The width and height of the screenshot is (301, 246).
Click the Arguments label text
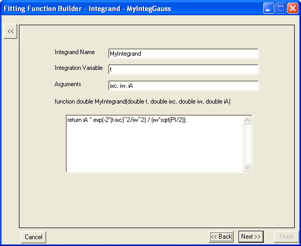[68, 84]
